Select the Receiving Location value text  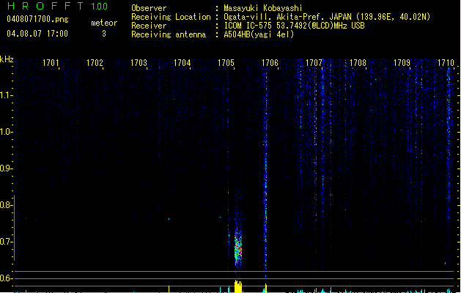coord(327,17)
